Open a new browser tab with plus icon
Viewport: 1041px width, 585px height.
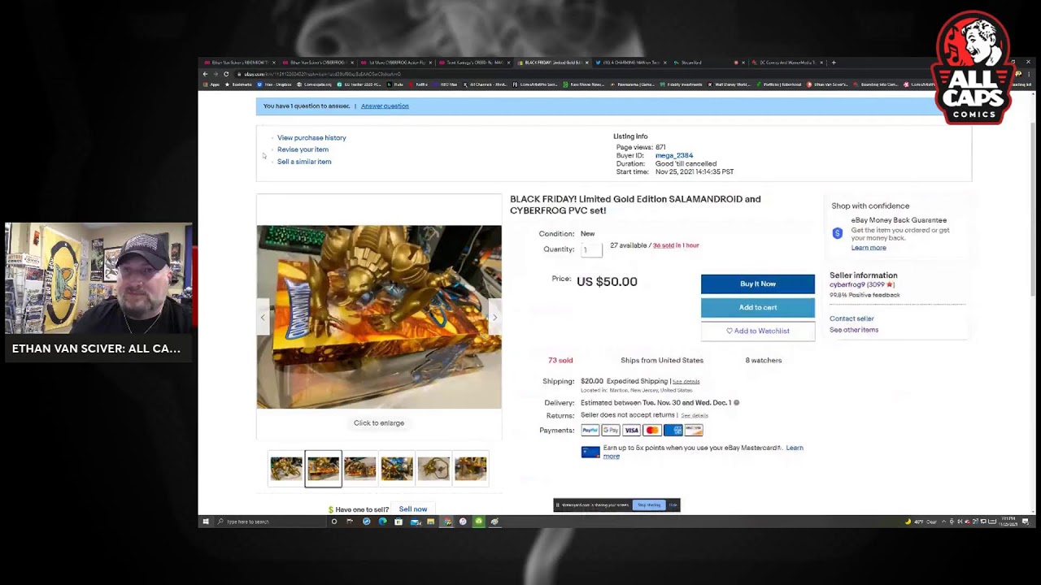point(834,63)
